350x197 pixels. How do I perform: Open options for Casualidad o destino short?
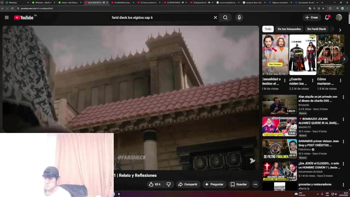point(285,80)
